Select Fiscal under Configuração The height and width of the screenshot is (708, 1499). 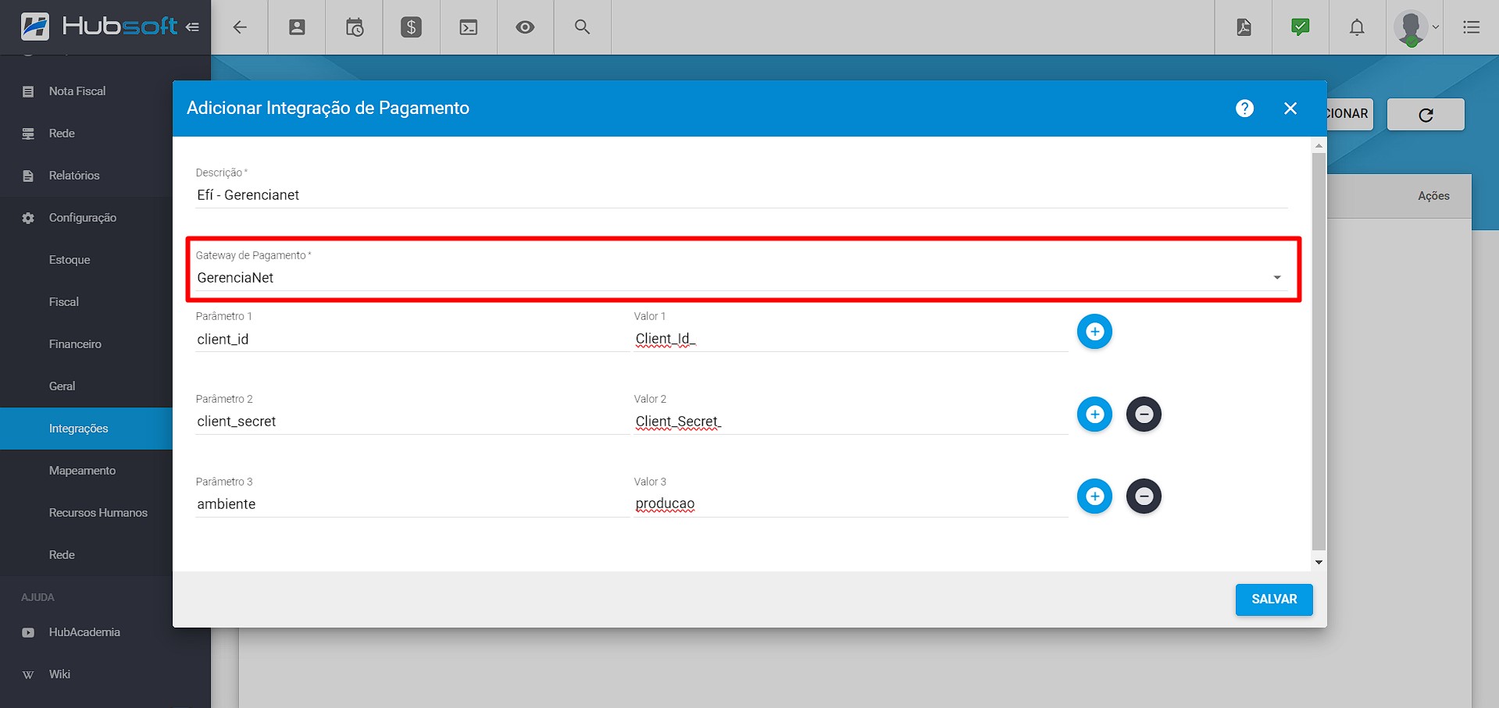coord(86,302)
